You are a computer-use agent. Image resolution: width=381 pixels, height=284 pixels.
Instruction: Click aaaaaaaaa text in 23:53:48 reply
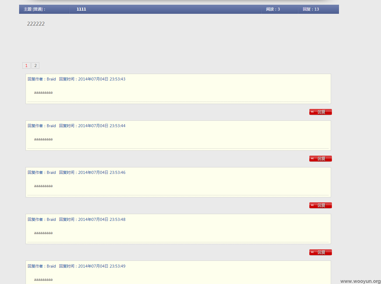[x=43, y=233]
